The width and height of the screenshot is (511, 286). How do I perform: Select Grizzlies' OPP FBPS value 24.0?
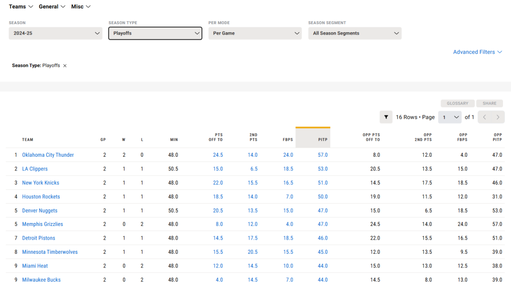[462, 224]
